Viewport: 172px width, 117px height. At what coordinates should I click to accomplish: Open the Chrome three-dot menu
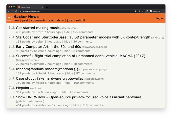point(163,11)
